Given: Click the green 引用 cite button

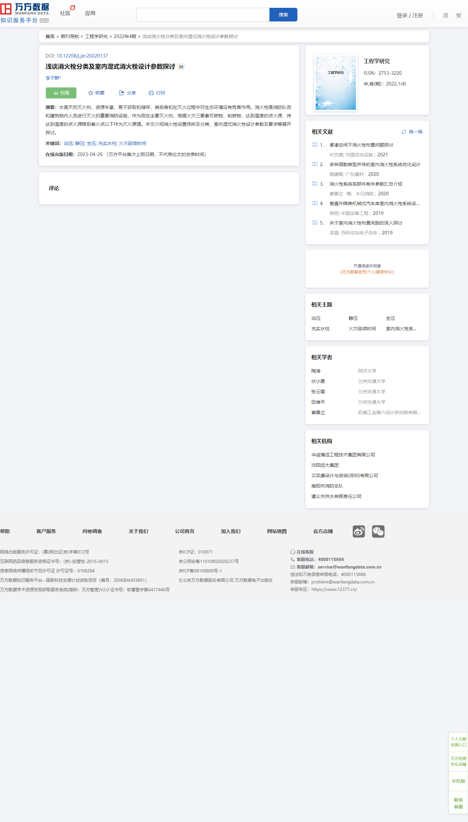Looking at the screenshot, I should 61,93.
